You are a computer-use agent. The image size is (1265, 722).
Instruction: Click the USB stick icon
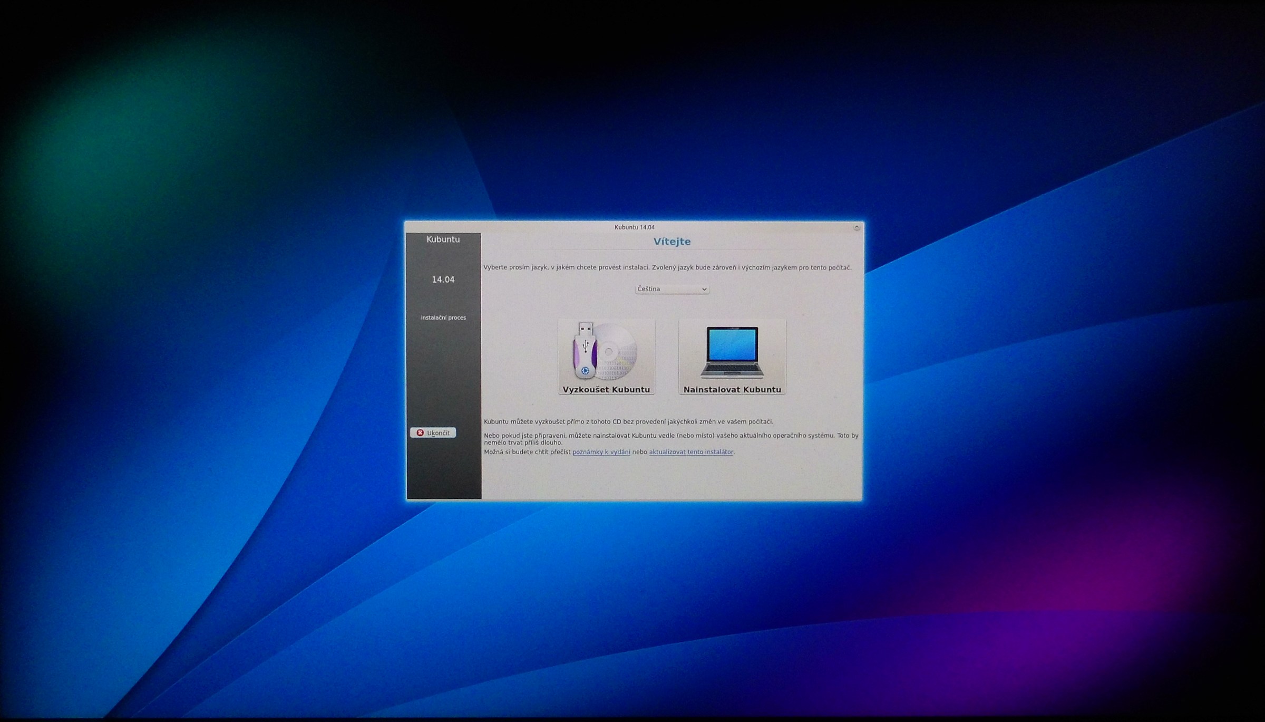click(x=585, y=351)
